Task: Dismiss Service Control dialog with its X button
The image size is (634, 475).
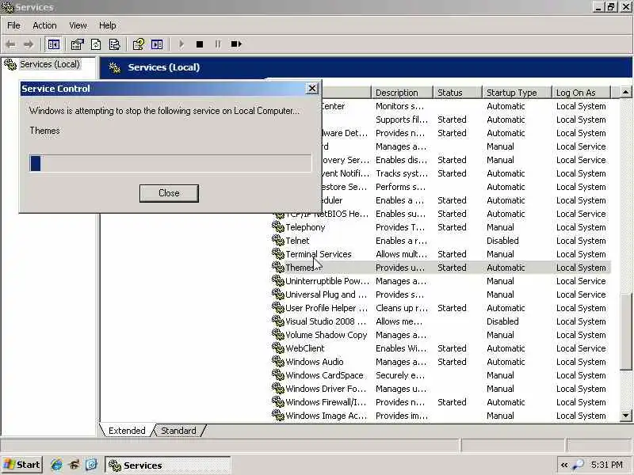Action: point(312,89)
